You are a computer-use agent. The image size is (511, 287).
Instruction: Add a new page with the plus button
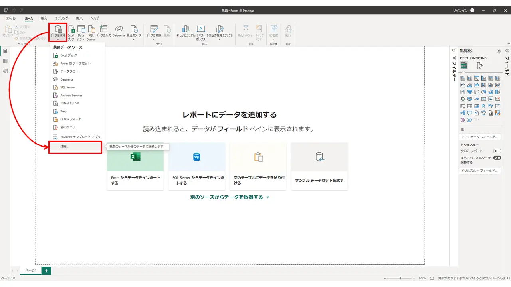(46, 271)
